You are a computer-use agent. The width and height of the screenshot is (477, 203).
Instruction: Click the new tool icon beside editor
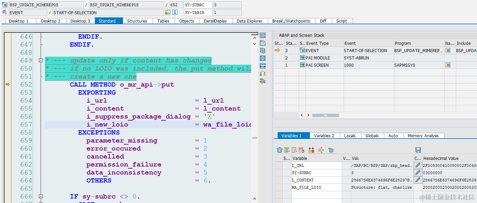pos(263,43)
